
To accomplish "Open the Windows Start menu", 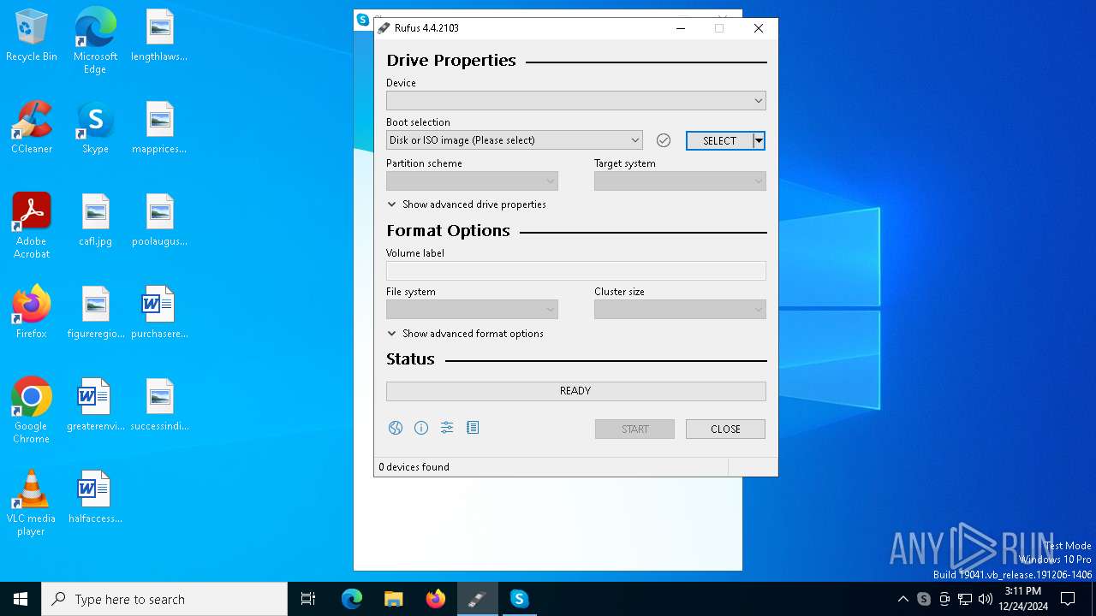I will pos(21,599).
